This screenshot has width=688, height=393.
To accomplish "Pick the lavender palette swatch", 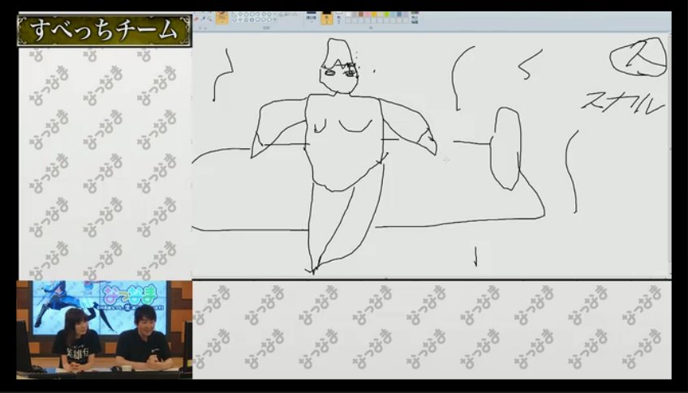I will [x=406, y=14].
